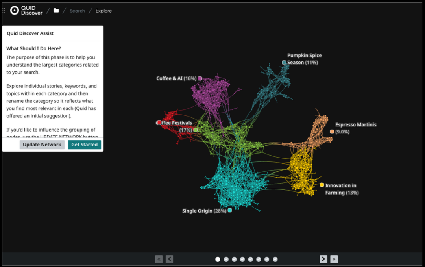Image resolution: width=425 pixels, height=267 pixels.
Task: Click the green Coffee Festivals cluster marker
Action: (x=196, y=130)
